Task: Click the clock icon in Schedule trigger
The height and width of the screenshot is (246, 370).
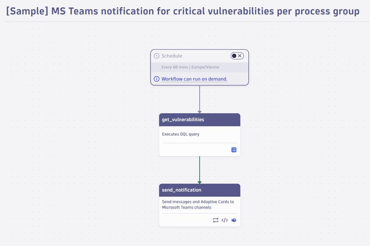Action: coord(156,56)
